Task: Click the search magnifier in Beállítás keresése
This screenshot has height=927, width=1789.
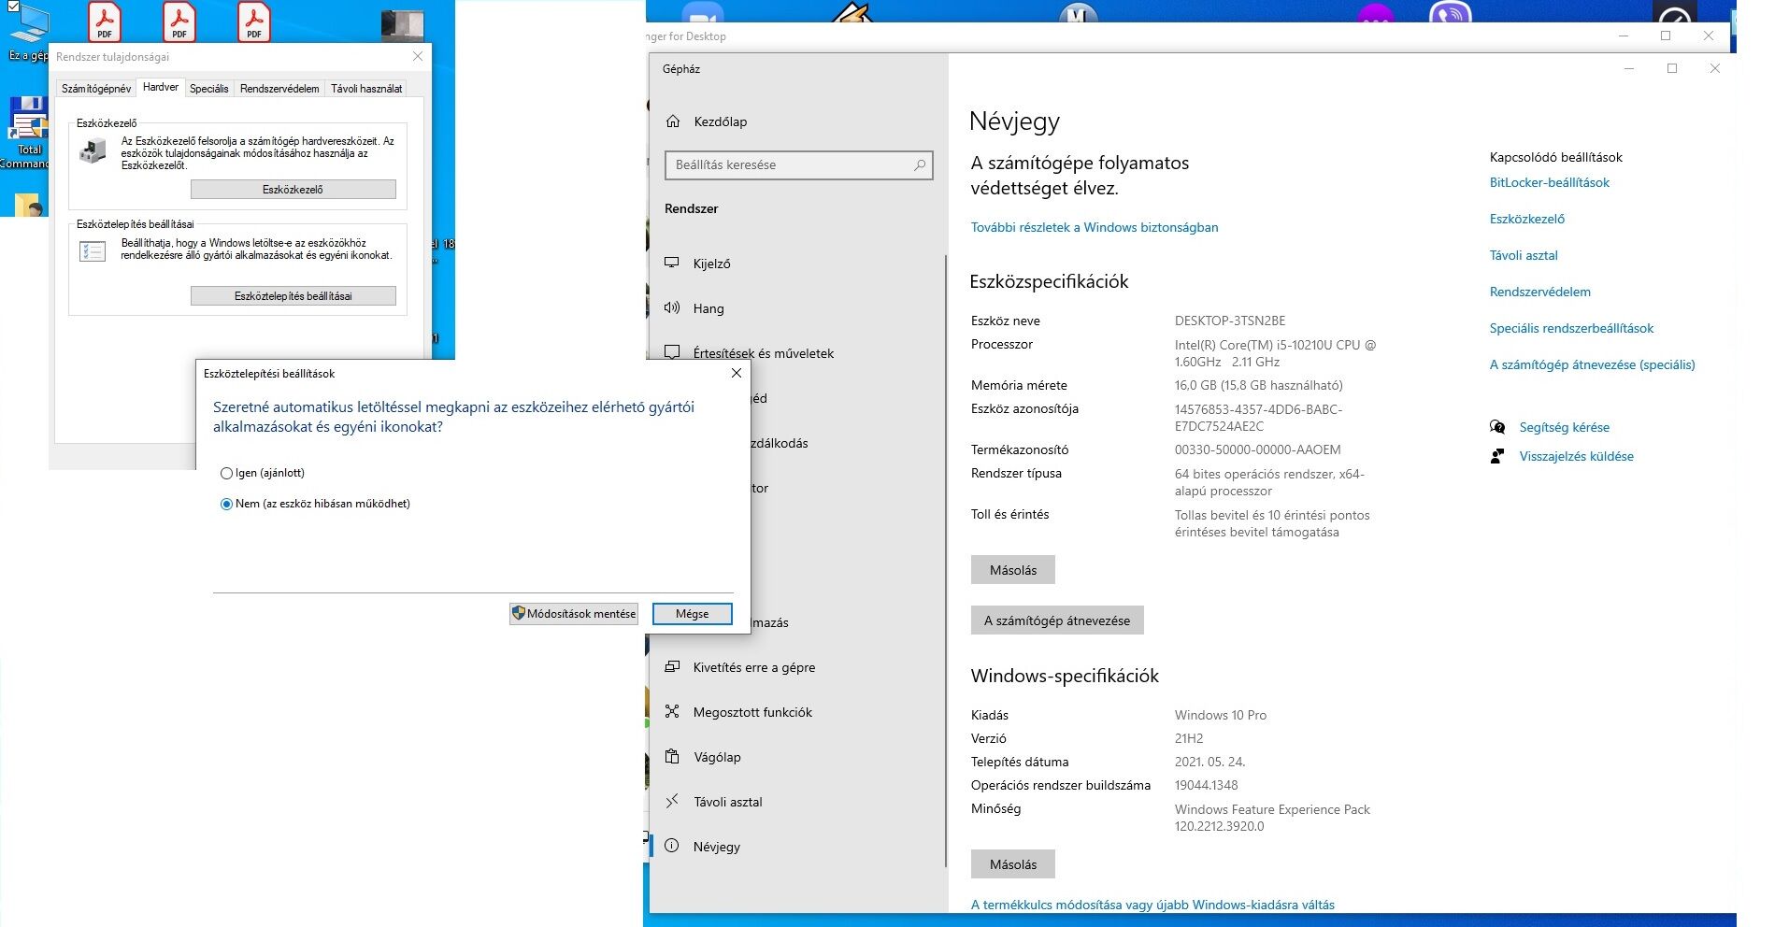Action: [x=920, y=164]
